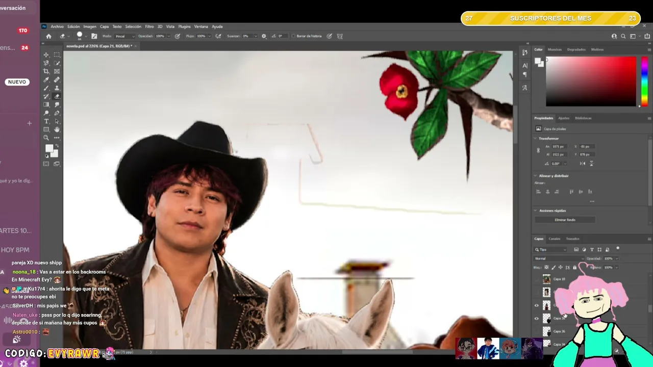653x367 pixels.
Task: Toggle the brush settings panel
Action: click(x=94, y=36)
